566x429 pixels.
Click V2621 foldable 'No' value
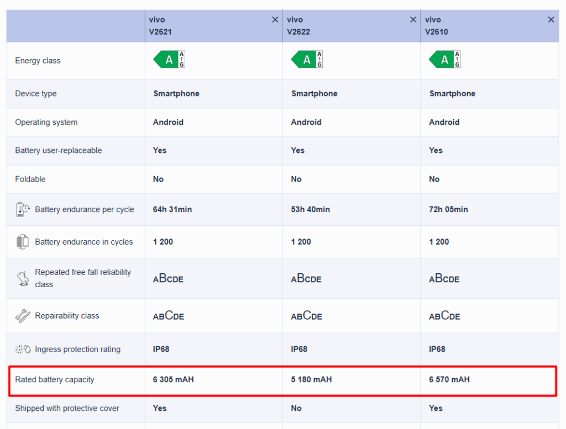click(158, 179)
